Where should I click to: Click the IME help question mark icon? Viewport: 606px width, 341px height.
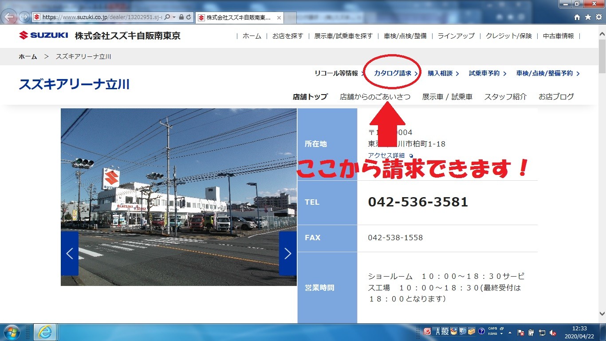(481, 332)
